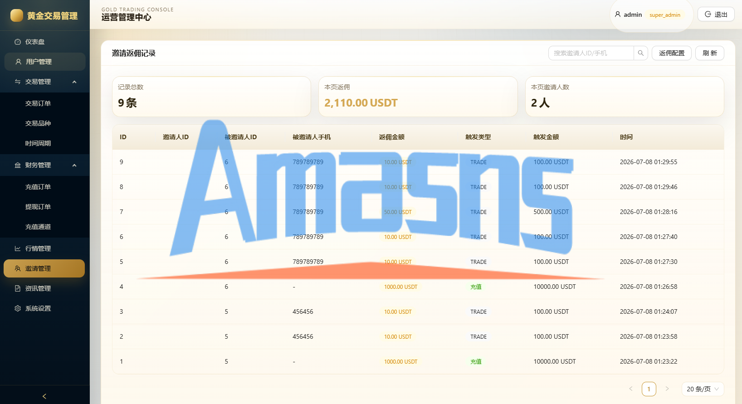
Task: Click the 触发类型 column header
Action: point(478,137)
